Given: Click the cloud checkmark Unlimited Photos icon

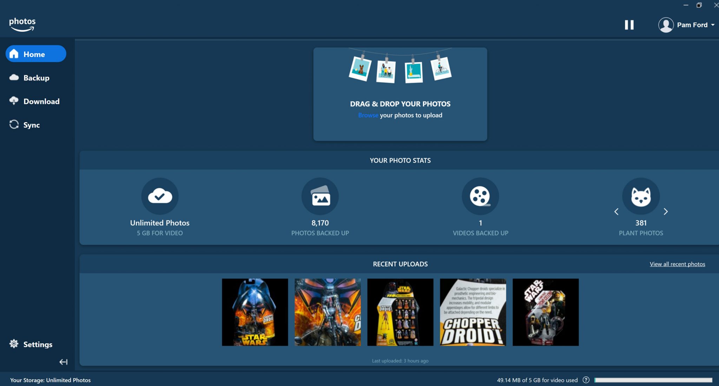Looking at the screenshot, I should coord(160,196).
